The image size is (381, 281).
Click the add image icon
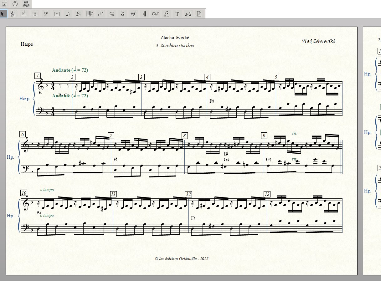[4, 4]
